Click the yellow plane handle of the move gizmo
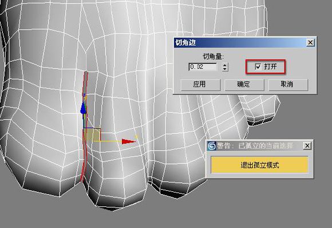The image size is (332, 228). tap(92, 135)
